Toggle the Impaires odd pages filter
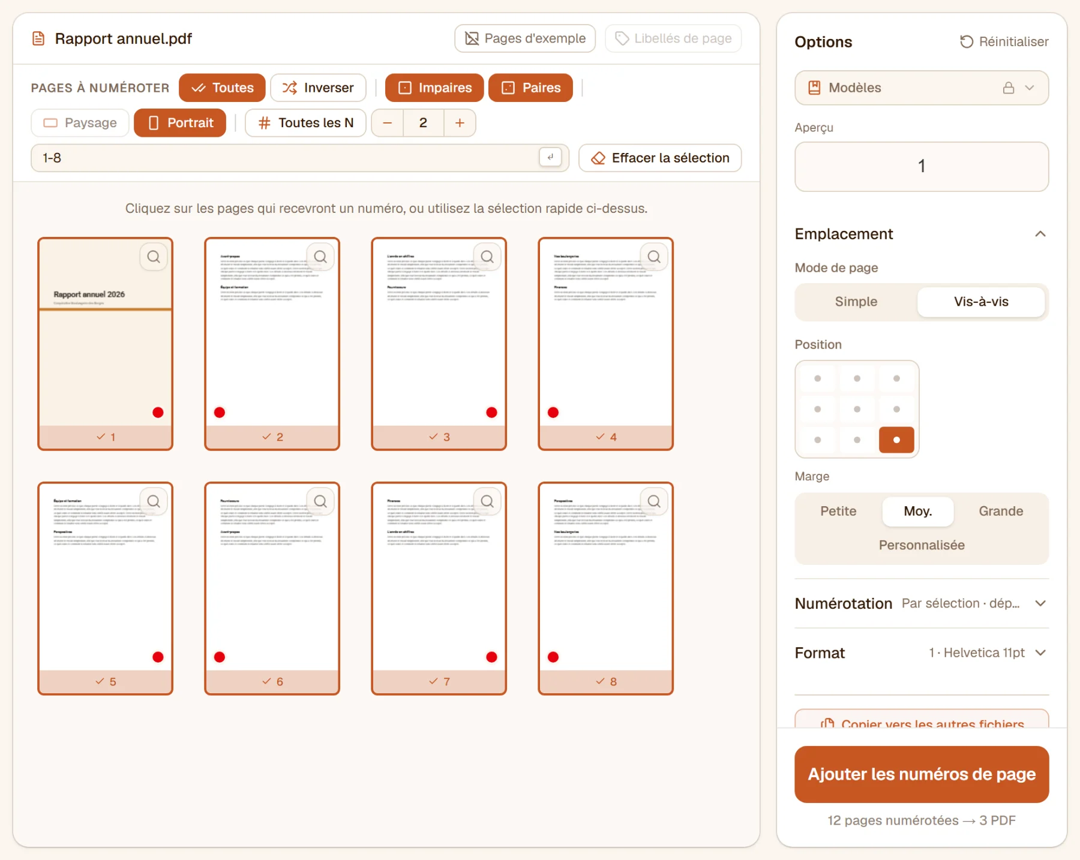1080x860 pixels. [434, 88]
